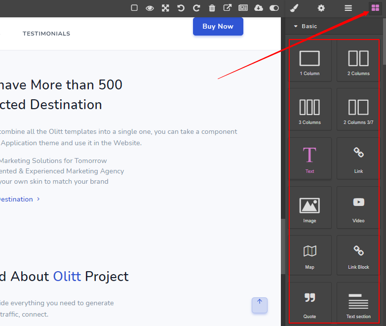Undo the last change
The width and height of the screenshot is (386, 326).
[181, 8]
